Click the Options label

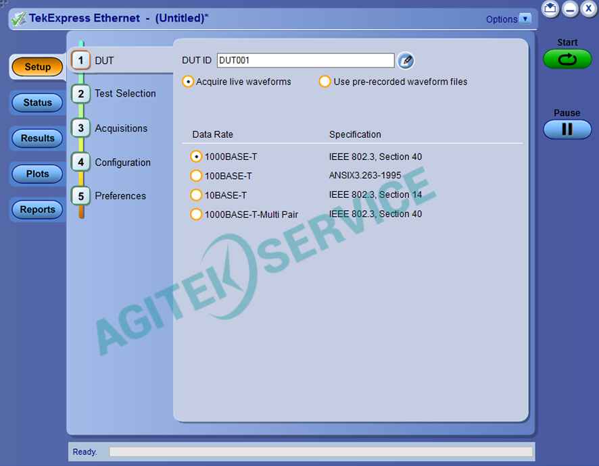coord(501,19)
